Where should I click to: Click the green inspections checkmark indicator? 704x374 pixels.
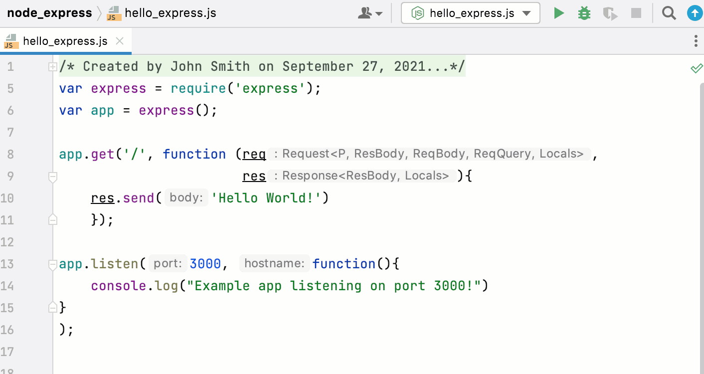coord(697,68)
